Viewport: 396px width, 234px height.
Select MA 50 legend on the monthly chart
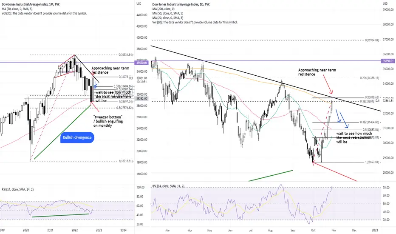tap(17, 9)
